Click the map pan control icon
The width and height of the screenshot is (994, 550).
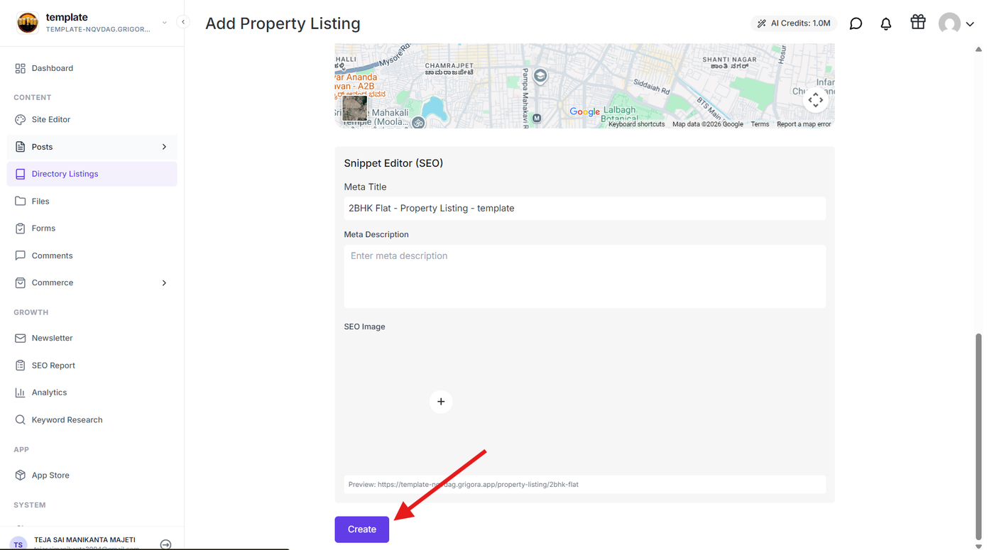(815, 100)
